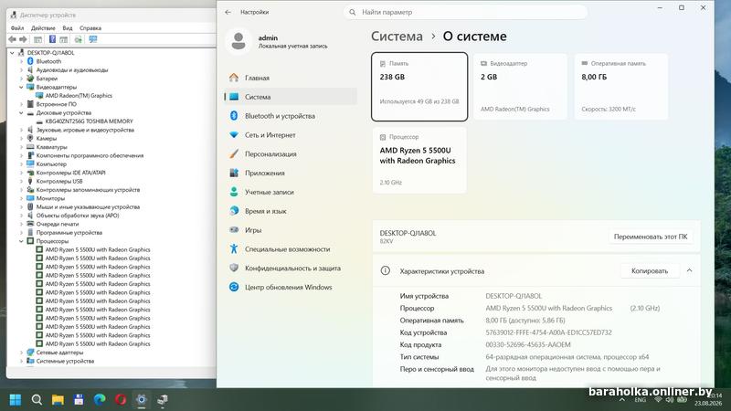This screenshot has width=731, height=411.
Task: Click Переименовать этот ПК button
Action: pos(651,237)
